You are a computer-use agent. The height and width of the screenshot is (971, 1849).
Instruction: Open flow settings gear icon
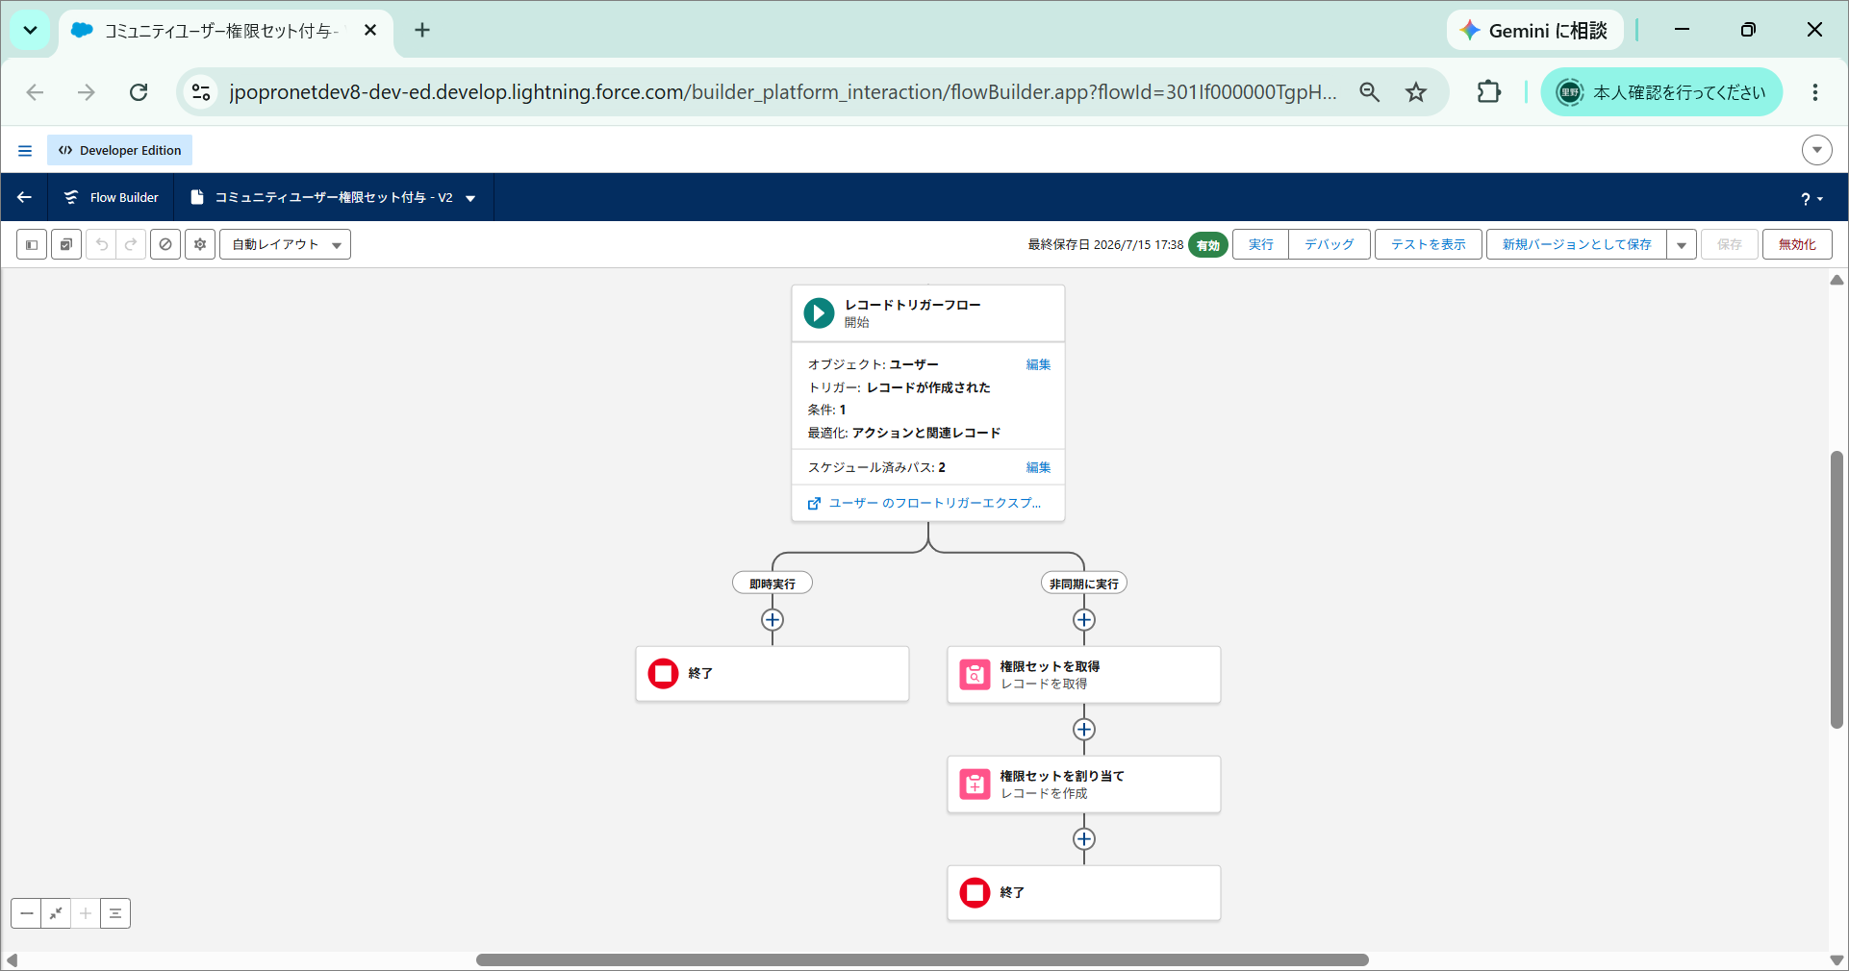[200, 244]
